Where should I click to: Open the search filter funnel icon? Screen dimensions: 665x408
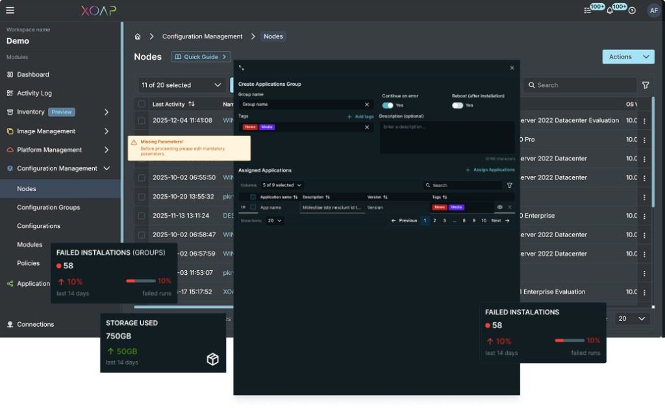644,85
